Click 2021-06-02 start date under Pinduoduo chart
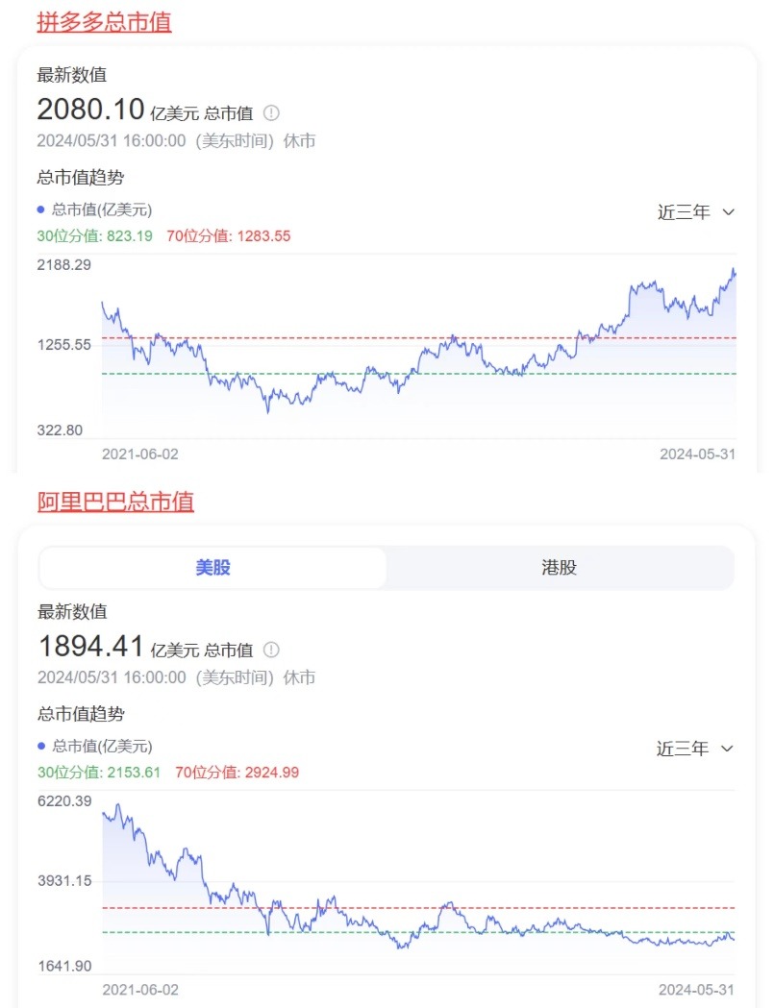 click(140, 454)
